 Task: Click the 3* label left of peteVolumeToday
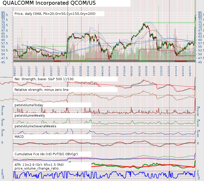(3, 107)
